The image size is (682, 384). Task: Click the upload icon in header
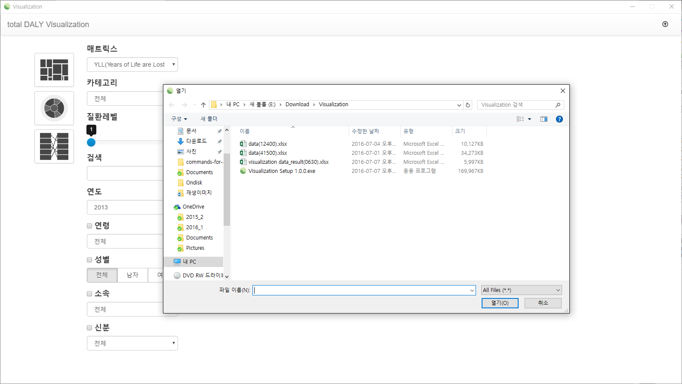pyautogui.click(x=665, y=25)
